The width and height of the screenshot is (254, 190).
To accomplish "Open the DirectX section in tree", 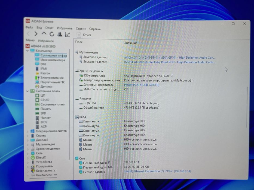I will tap(41, 157).
